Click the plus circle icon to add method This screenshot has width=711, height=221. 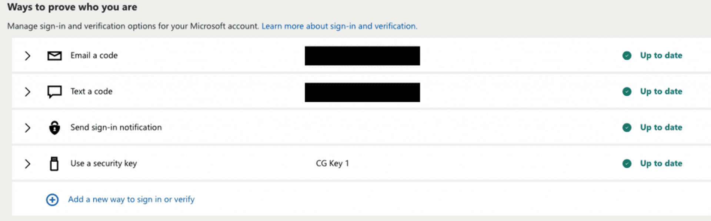[x=52, y=200]
